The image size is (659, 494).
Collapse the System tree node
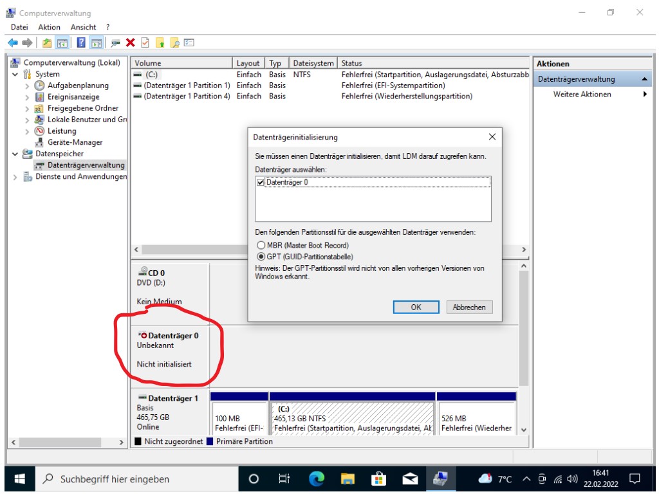point(15,75)
